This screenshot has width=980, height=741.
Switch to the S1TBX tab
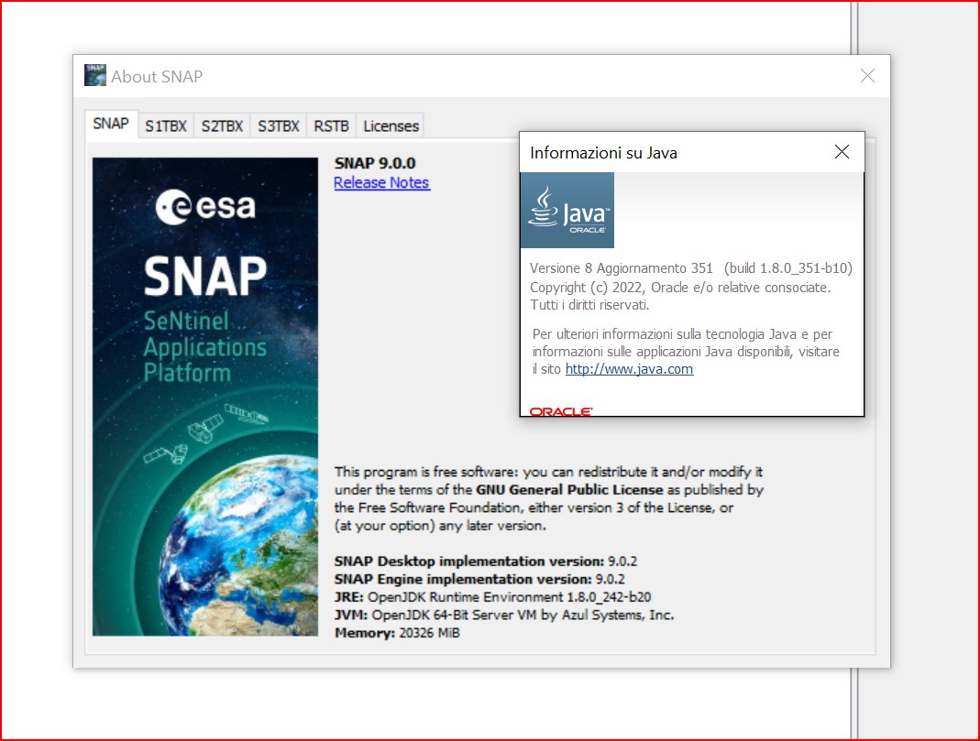165,126
